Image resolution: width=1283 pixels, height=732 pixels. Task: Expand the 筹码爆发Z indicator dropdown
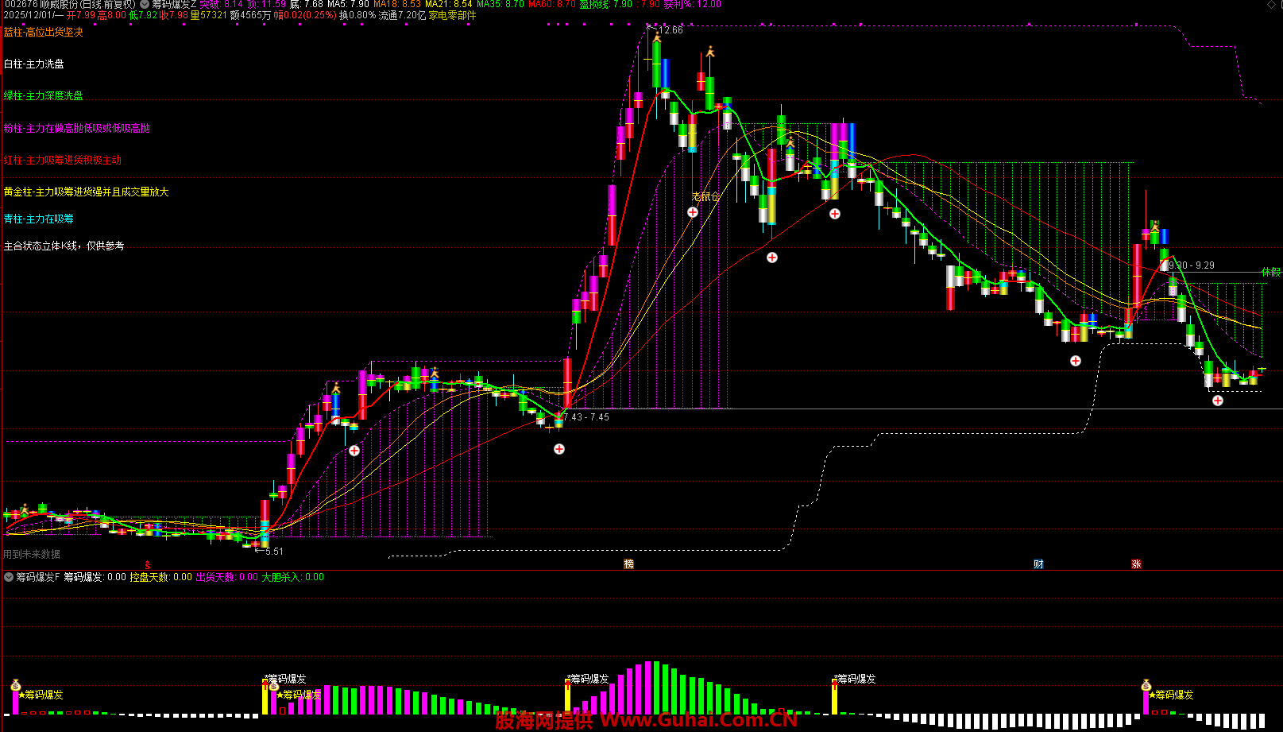145,4
